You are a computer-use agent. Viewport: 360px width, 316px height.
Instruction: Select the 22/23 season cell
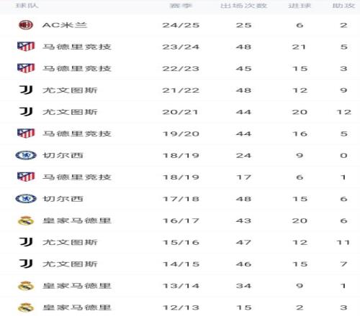click(181, 68)
